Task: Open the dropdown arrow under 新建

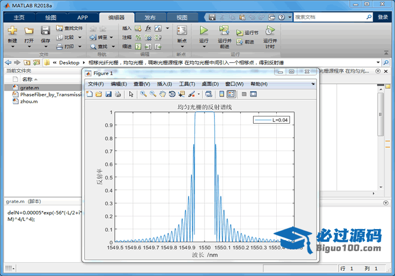Action: (12, 46)
